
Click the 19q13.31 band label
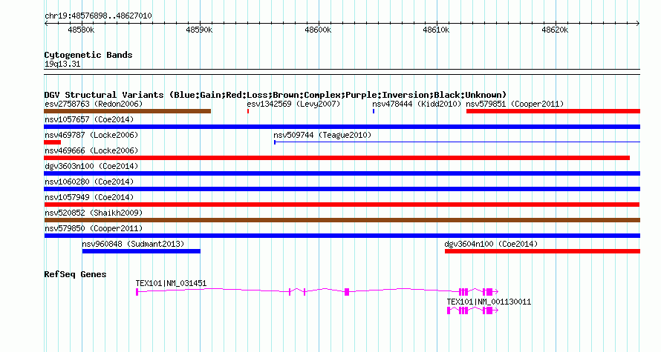point(62,64)
